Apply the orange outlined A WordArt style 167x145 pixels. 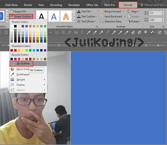(66, 16)
